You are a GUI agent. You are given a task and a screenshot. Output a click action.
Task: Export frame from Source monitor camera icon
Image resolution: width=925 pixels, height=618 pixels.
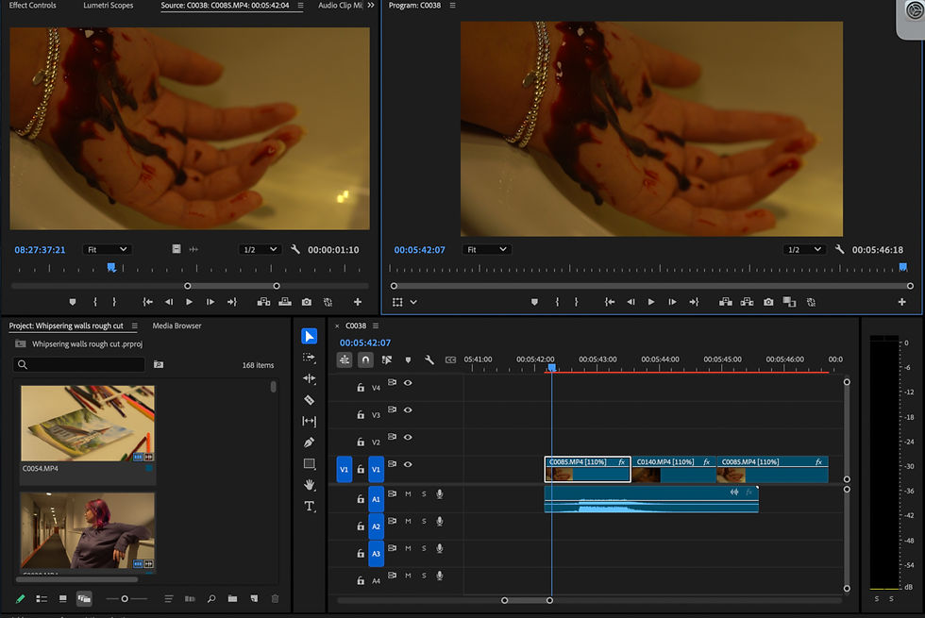(307, 302)
